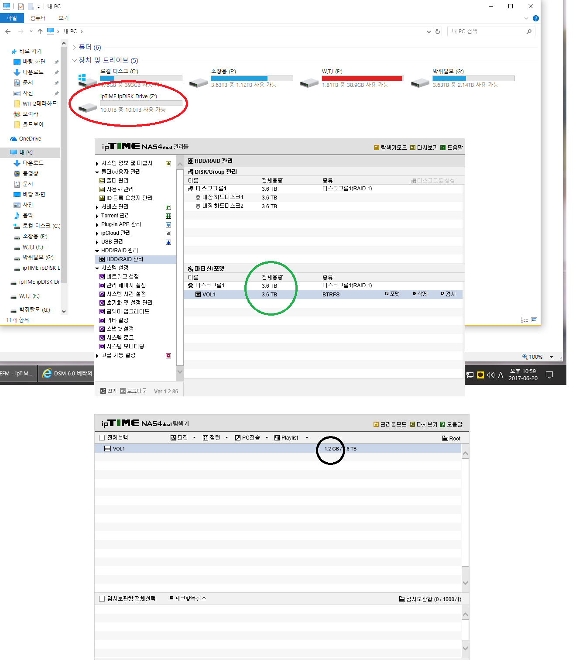The image size is (576, 660).
Task: Open the Action Center notification icon
Action: coord(549,375)
